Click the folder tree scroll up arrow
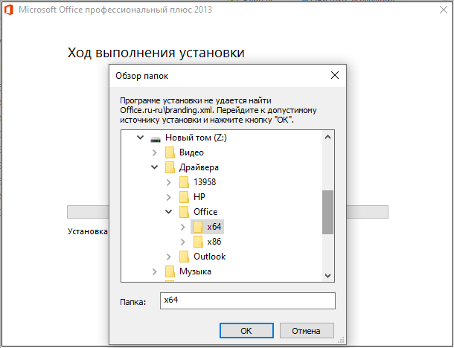 [327, 137]
